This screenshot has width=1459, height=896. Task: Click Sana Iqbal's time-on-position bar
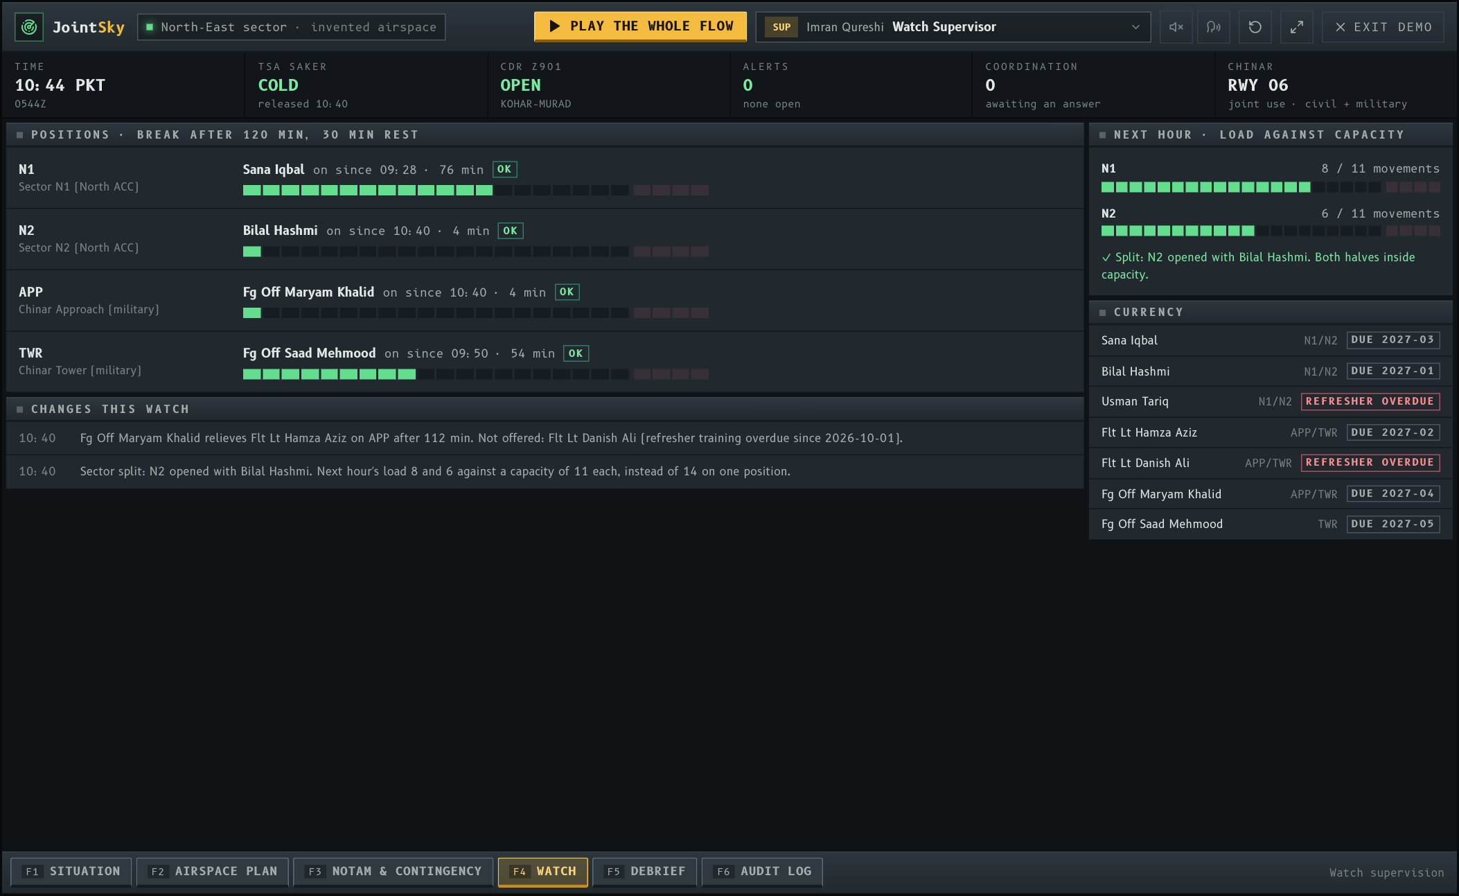tap(475, 190)
